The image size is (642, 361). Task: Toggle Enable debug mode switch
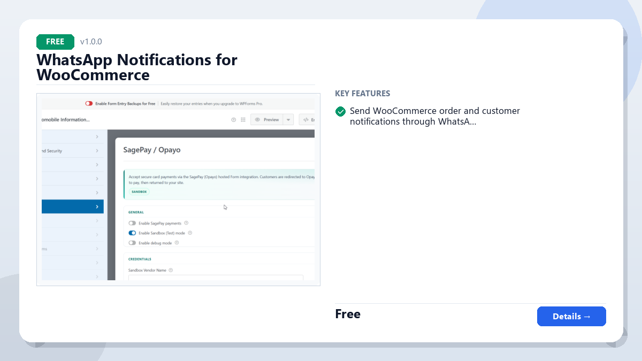click(x=132, y=243)
